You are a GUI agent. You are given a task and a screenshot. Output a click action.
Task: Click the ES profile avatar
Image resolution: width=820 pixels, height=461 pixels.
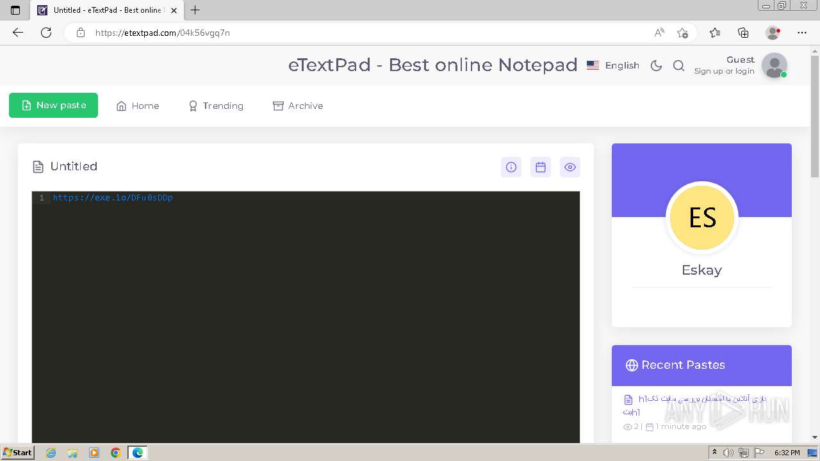(x=702, y=218)
